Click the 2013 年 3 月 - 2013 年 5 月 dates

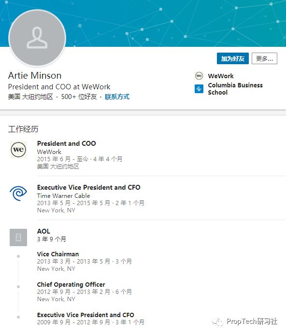click(73, 262)
